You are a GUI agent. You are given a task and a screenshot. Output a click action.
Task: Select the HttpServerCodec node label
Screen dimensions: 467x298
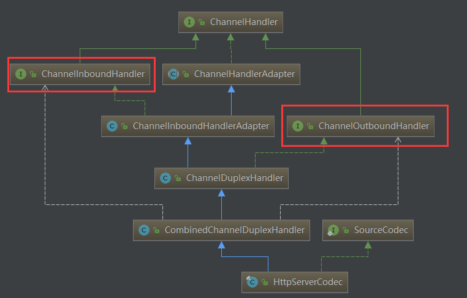[308, 282]
